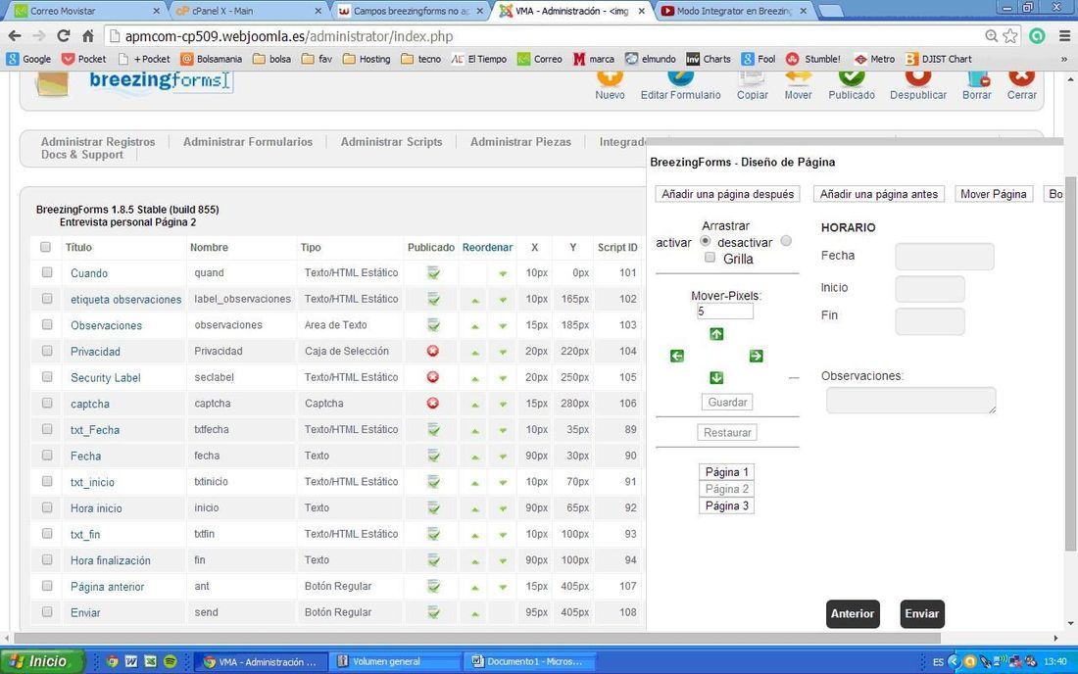Move Cuando row down in order
Screen dimensions: 1078x674
click(503, 274)
